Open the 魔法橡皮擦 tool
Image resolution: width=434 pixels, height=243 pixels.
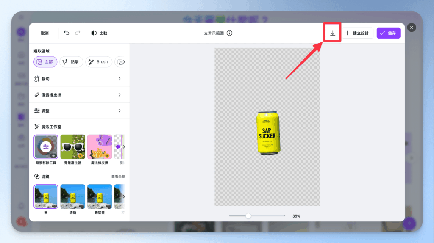coord(100,147)
